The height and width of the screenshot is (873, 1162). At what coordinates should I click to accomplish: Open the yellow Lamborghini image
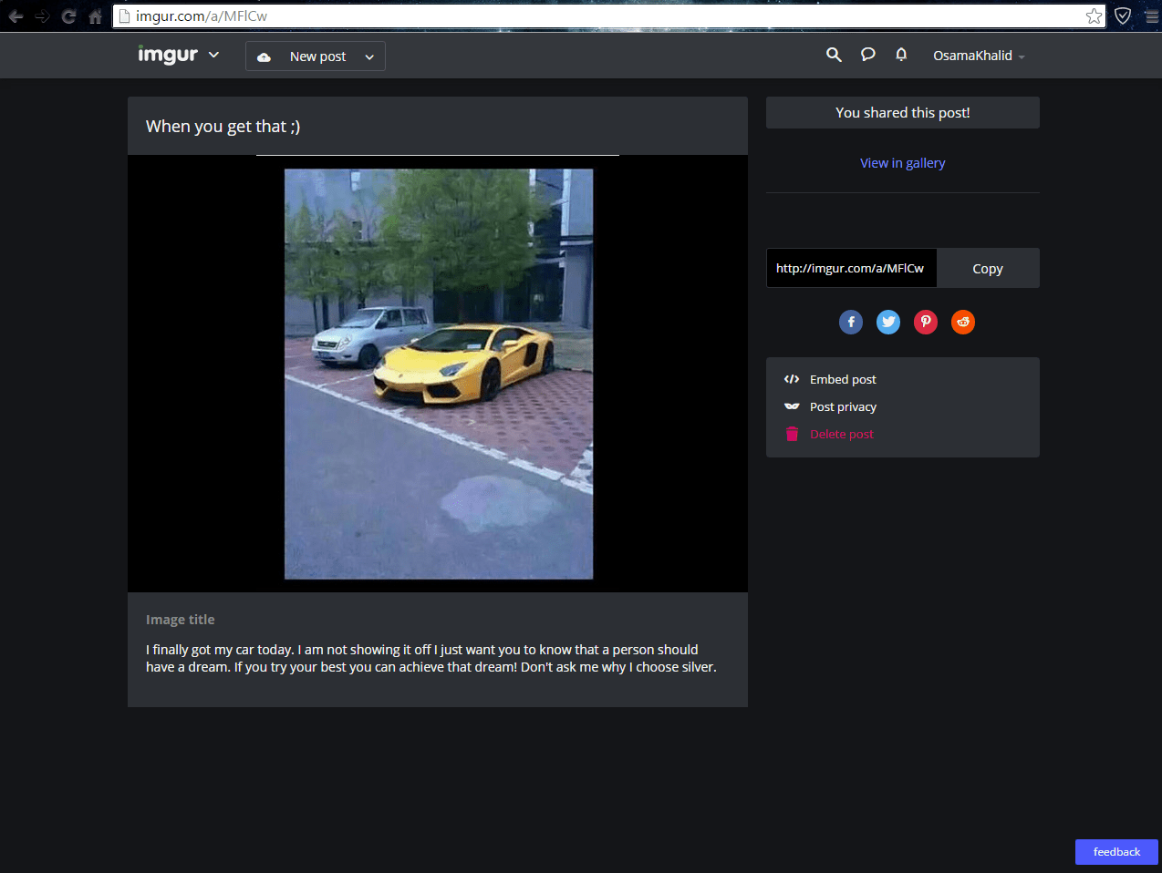tap(439, 374)
